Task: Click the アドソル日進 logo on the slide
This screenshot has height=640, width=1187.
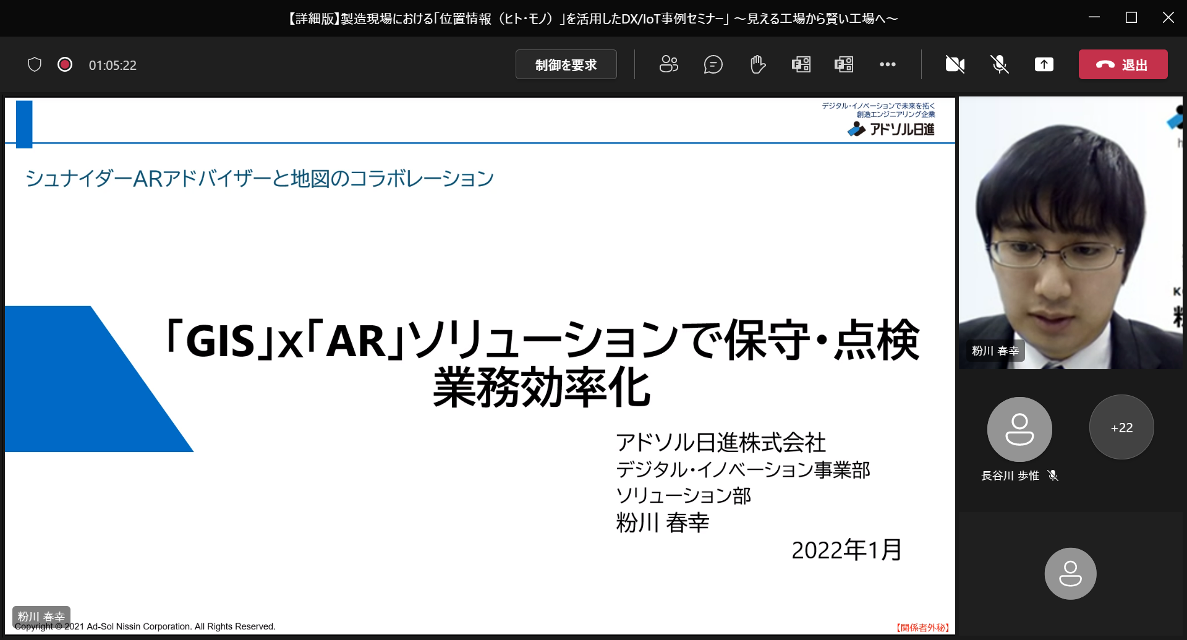Action: [891, 129]
